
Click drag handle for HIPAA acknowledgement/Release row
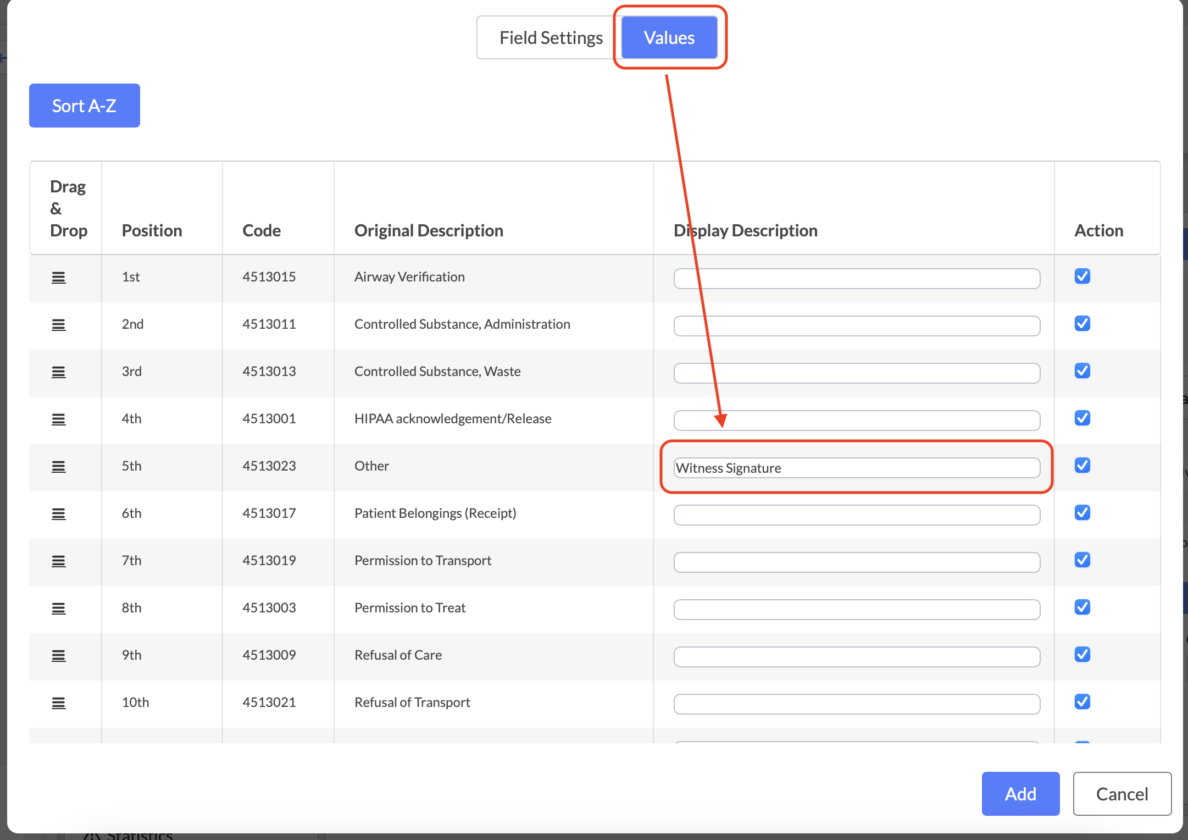pos(59,419)
